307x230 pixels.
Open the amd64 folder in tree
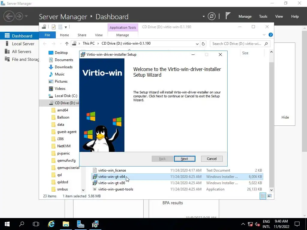62,110
